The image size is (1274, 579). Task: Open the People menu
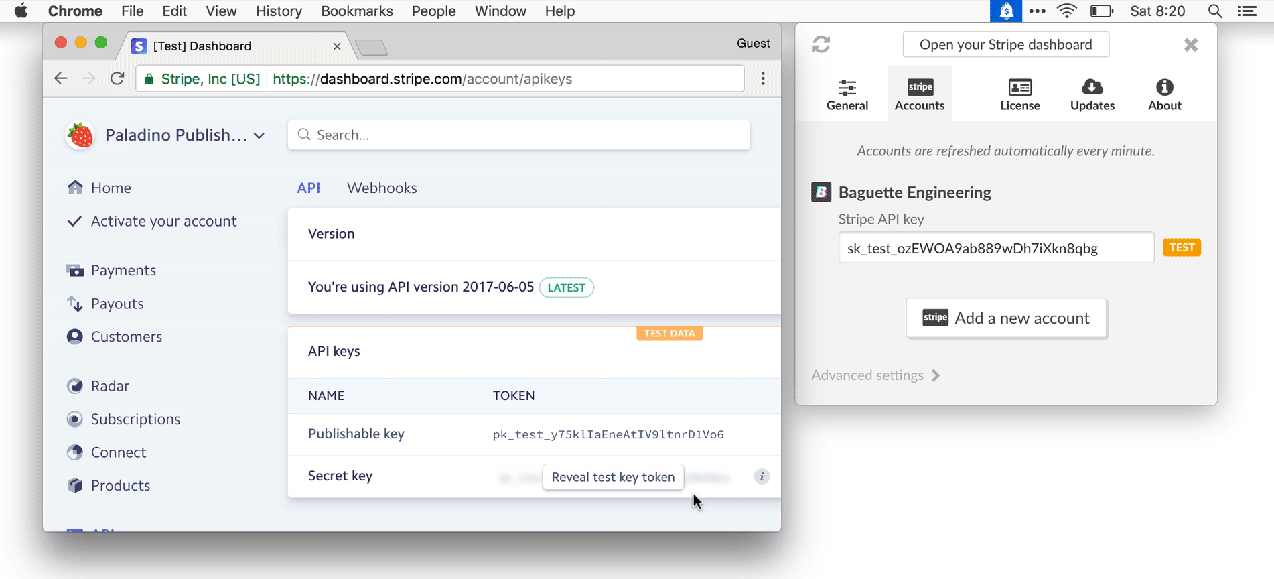[x=433, y=11]
